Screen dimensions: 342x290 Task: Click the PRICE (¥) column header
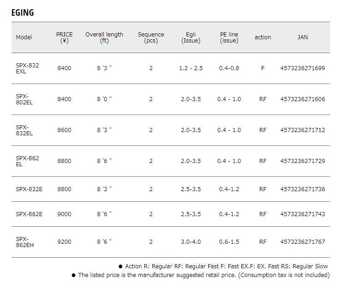64,37
